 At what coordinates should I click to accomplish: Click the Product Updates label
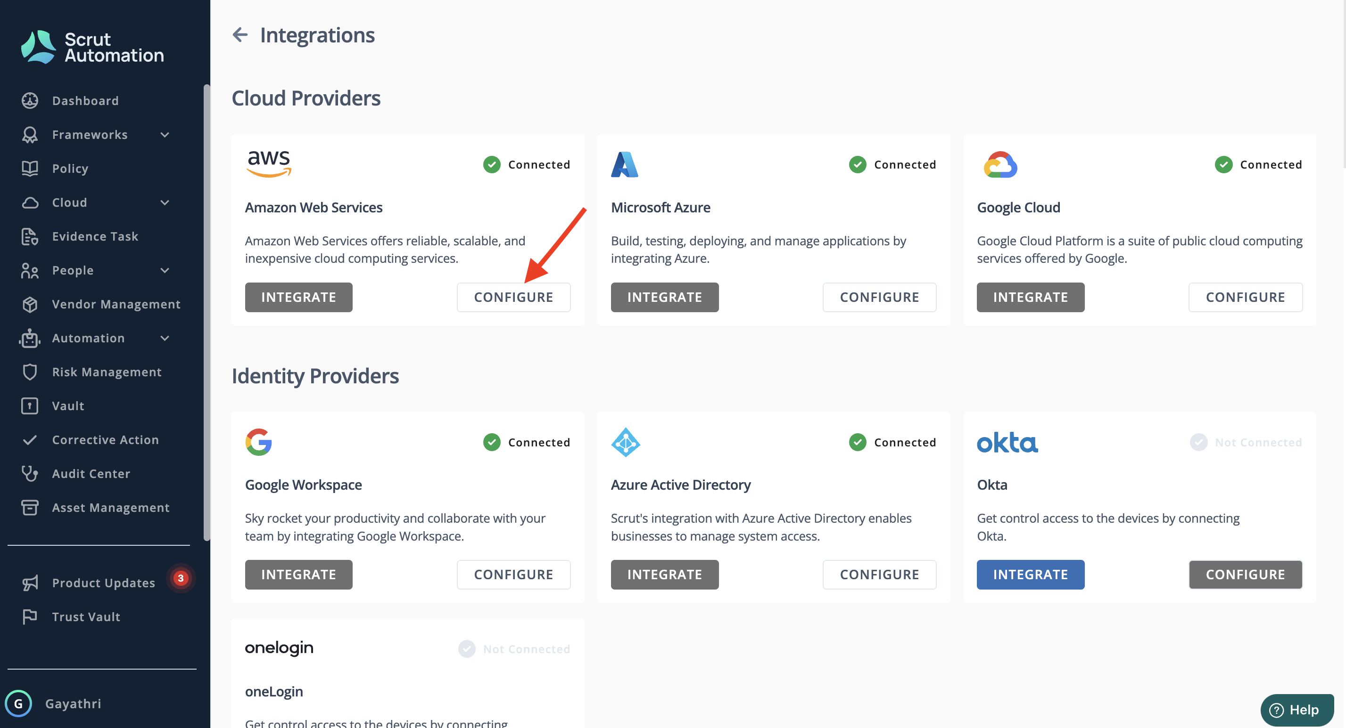coord(103,583)
